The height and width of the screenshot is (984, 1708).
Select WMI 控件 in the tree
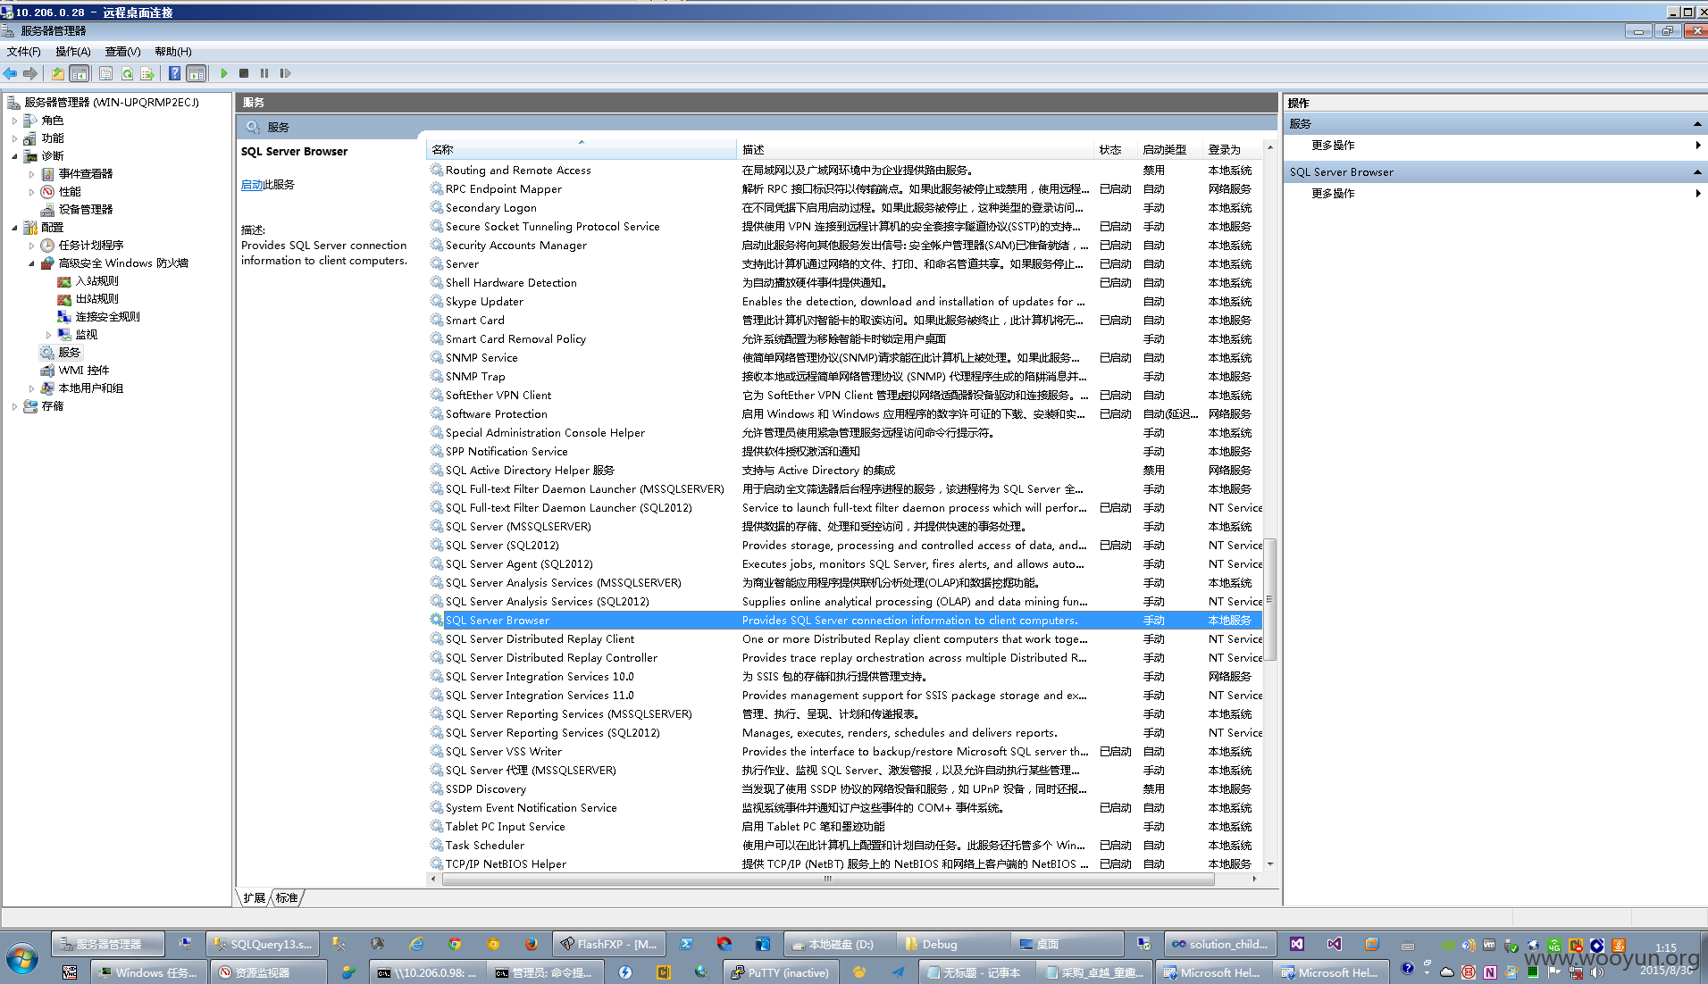[84, 371]
